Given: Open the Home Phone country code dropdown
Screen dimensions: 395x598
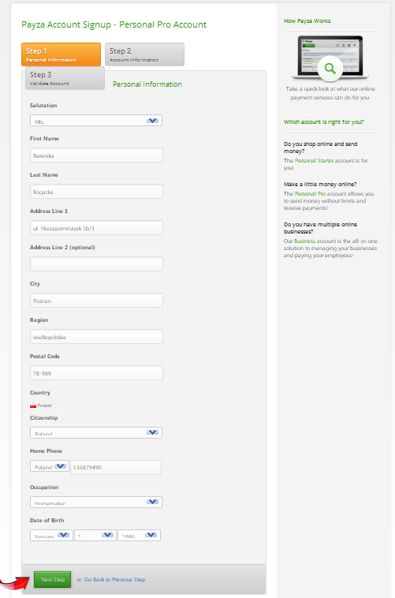Looking at the screenshot, I should pos(50,466).
